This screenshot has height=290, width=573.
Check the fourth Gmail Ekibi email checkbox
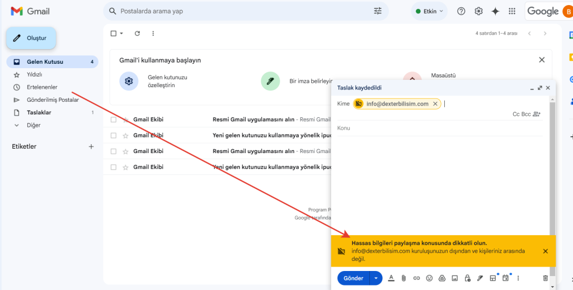114,167
